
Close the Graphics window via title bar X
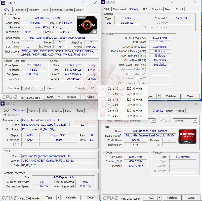click(x=196, y=104)
